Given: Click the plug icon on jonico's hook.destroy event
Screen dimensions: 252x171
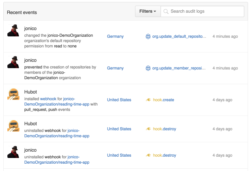Looking at the screenshot, I should [x=148, y=155].
